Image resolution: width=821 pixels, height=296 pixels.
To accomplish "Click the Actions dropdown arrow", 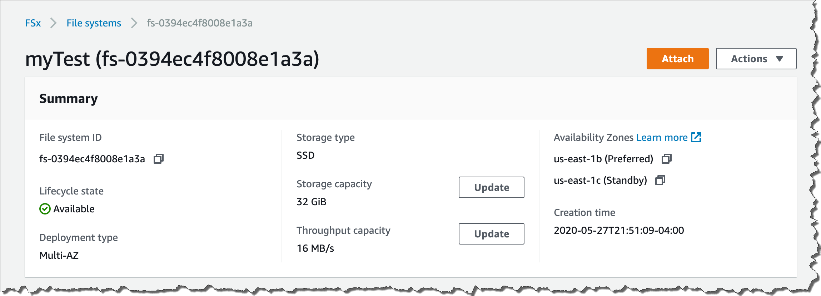I will pyautogui.click(x=780, y=59).
